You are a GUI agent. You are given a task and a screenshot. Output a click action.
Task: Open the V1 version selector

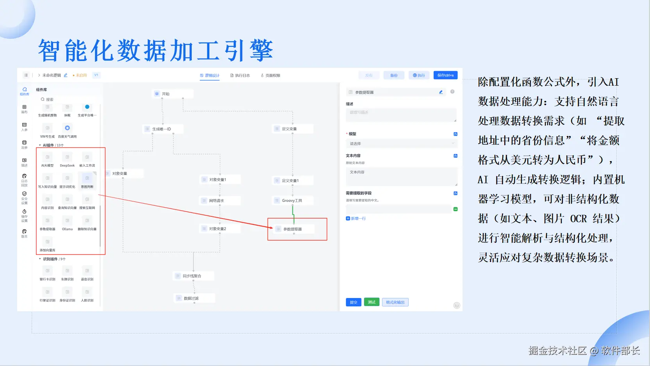tap(96, 75)
